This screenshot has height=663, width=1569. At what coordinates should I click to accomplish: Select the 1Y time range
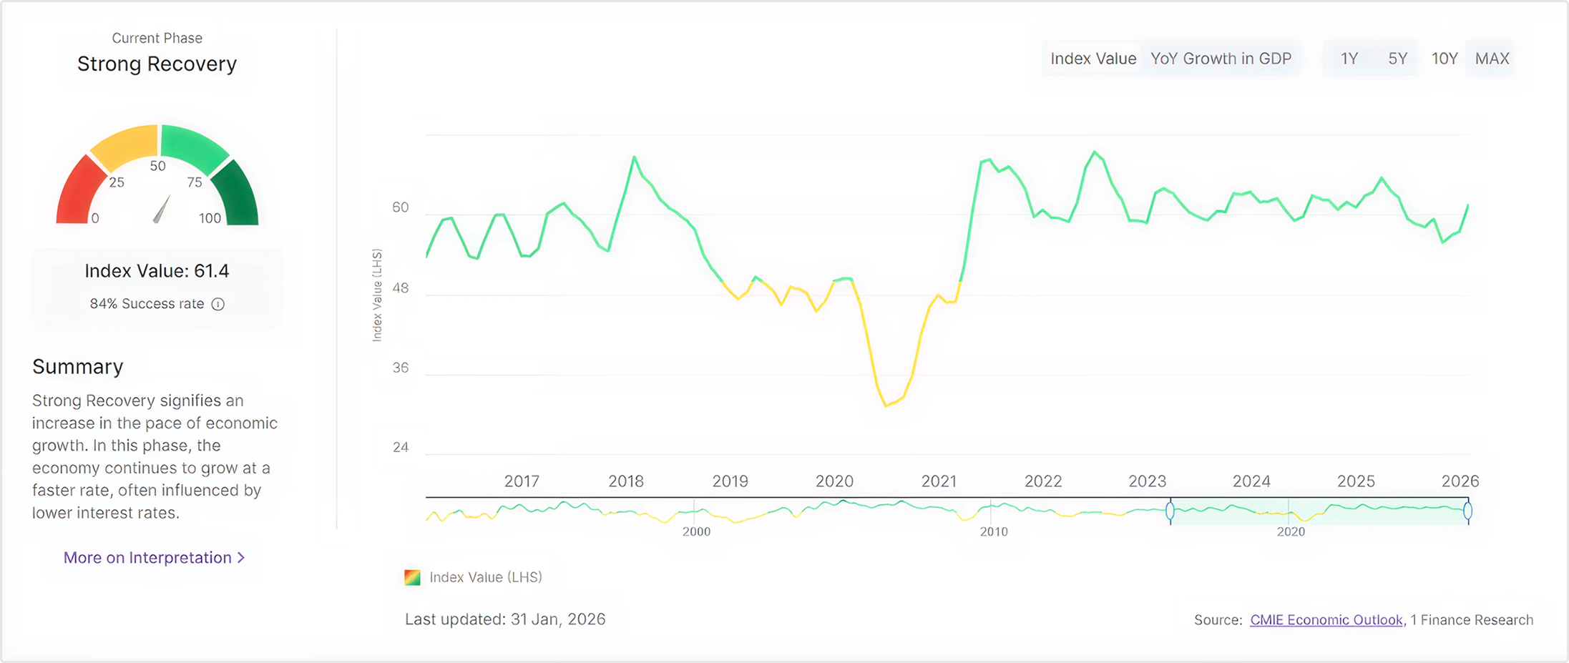click(x=1349, y=59)
